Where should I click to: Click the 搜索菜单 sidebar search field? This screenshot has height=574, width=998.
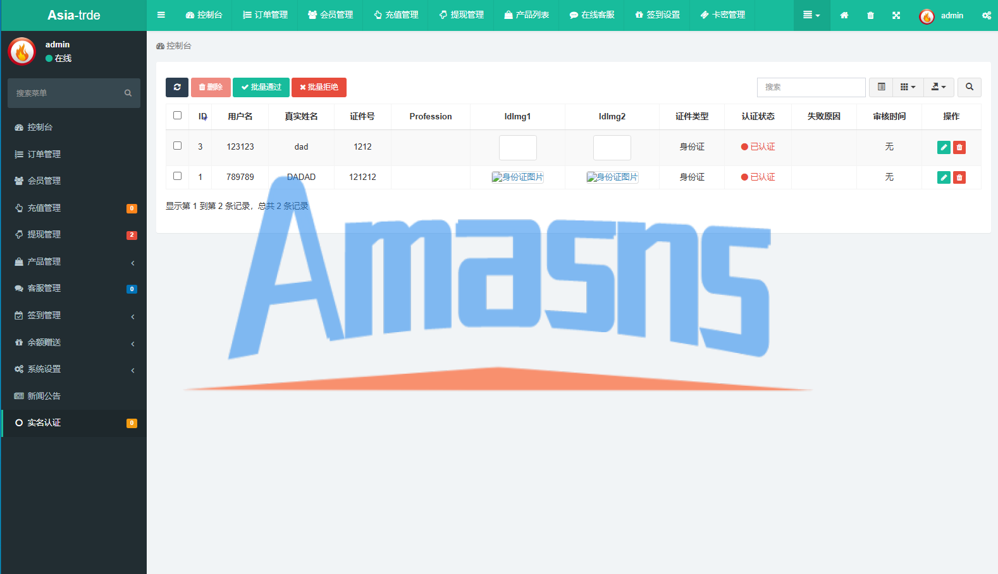point(65,93)
